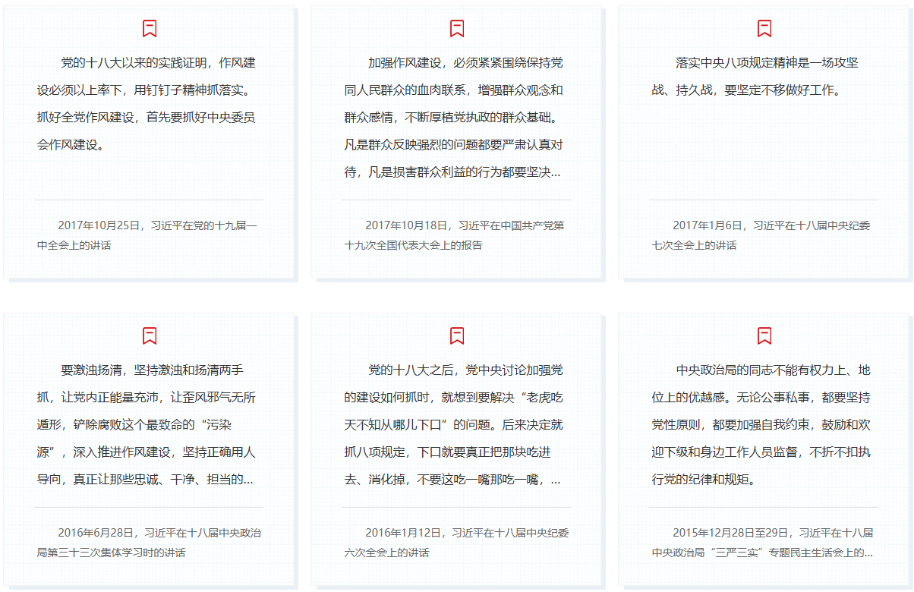Click bookmark icon above 要激浊扬清 quote
The image size is (914, 592).
150,336
